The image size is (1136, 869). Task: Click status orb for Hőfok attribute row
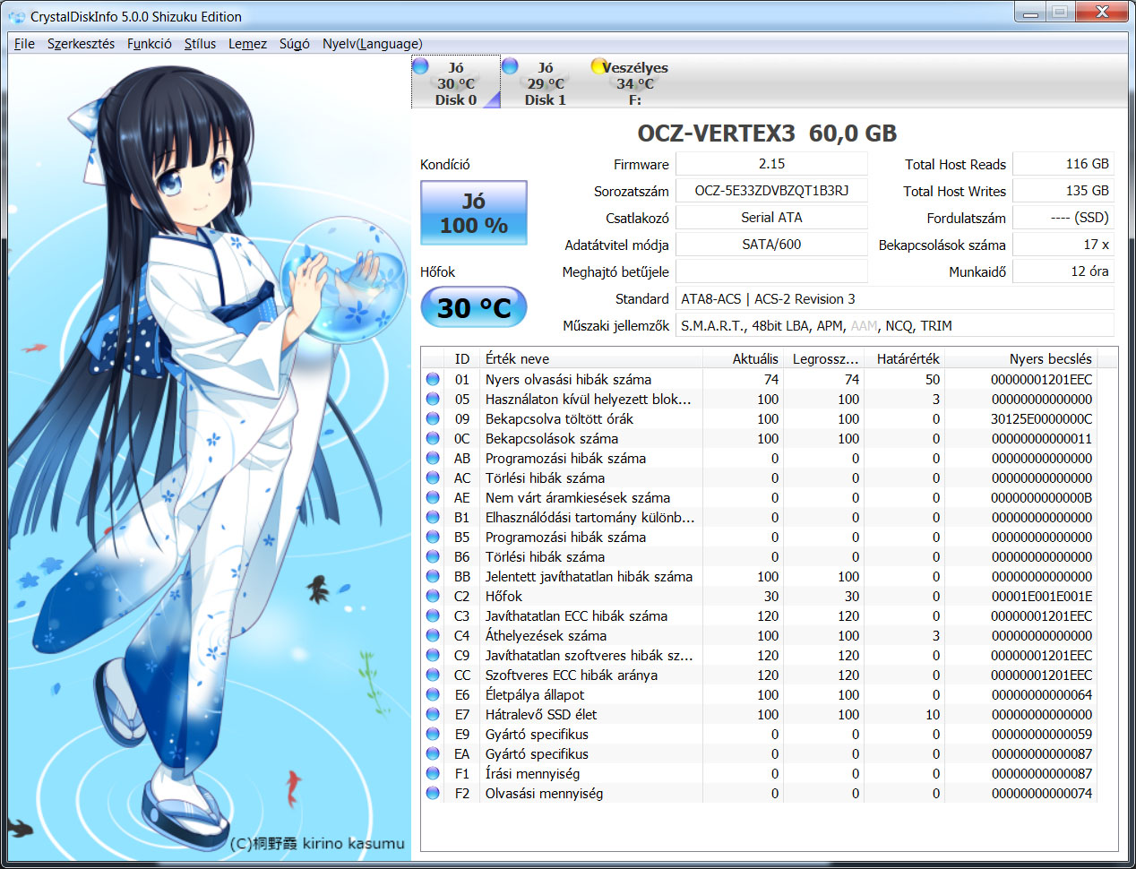(x=433, y=596)
